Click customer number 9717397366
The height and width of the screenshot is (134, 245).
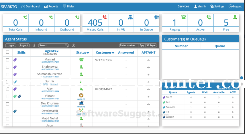[104, 60]
